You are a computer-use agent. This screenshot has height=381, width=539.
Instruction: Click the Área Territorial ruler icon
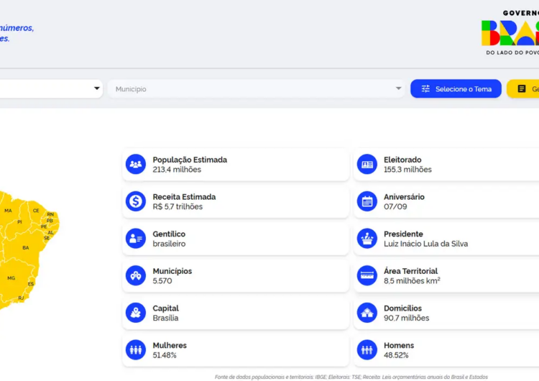[367, 276]
